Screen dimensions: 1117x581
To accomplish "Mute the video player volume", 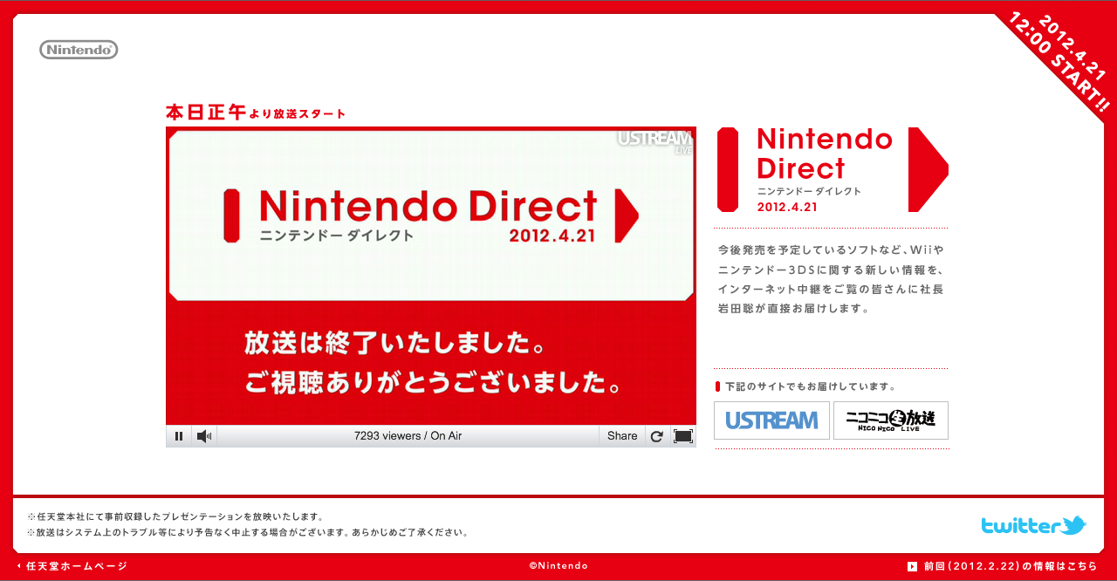I will [x=204, y=436].
